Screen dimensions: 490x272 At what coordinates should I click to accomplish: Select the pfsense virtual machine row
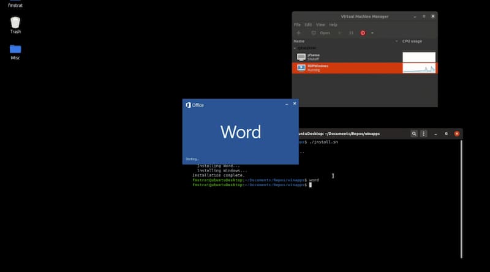tap(364, 57)
